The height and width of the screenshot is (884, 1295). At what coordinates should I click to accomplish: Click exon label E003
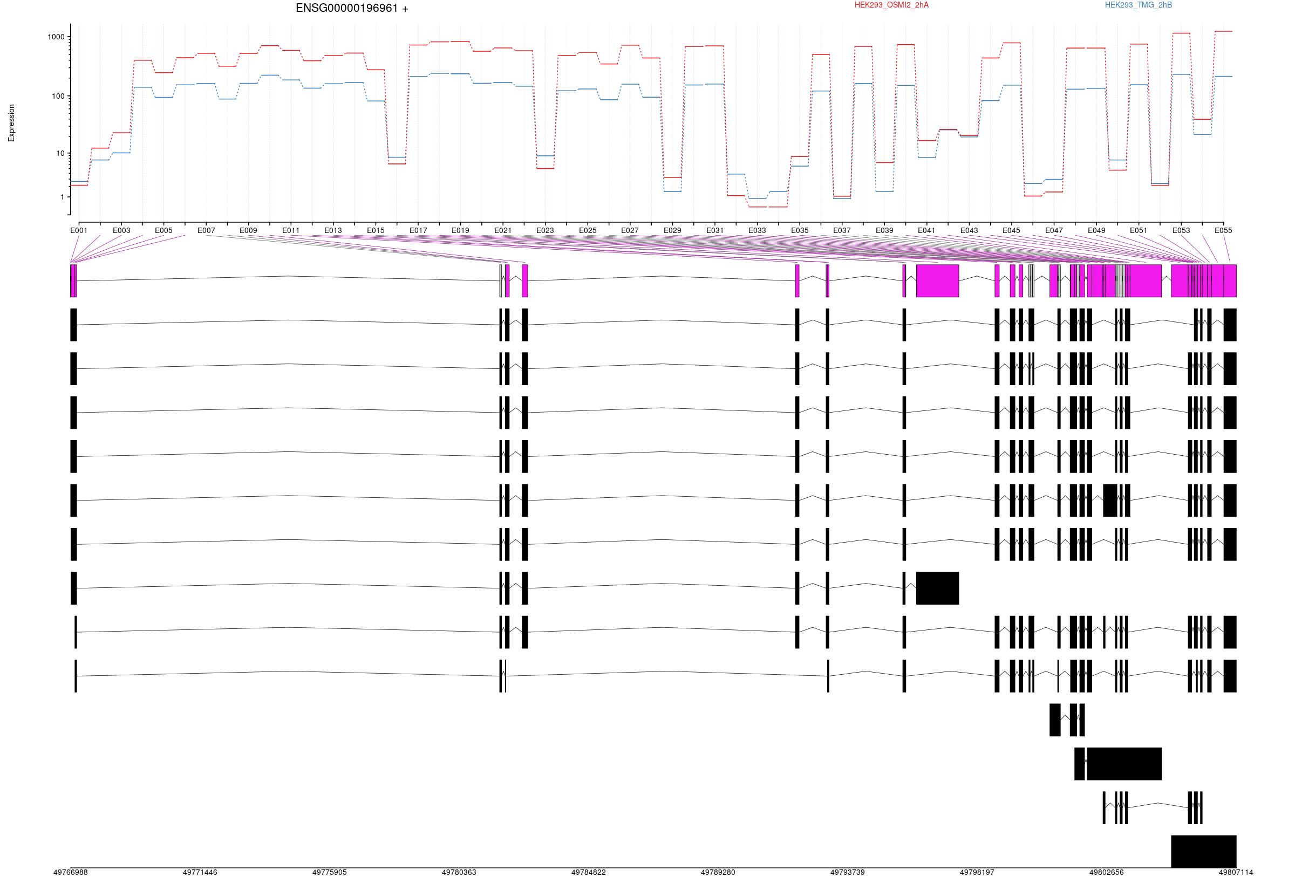[121, 230]
